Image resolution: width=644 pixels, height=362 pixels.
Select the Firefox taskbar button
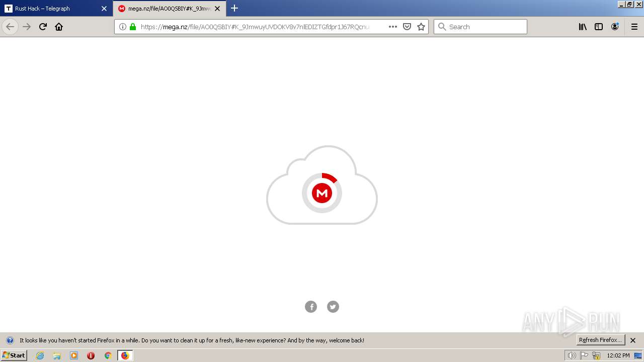[125, 355]
